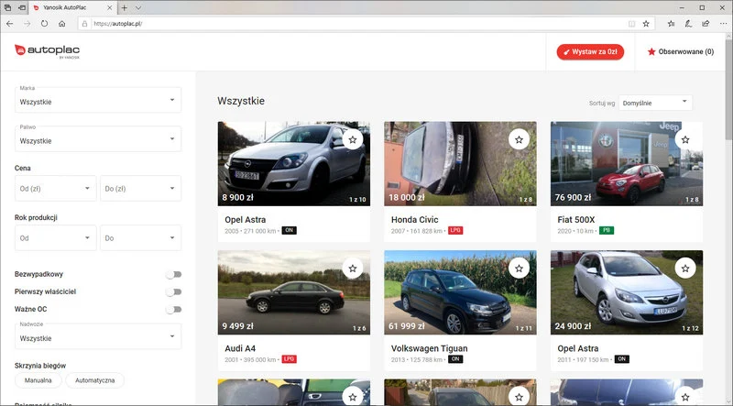Open the Cena Do (zł) dropdown
This screenshot has height=406, width=733.
[141, 188]
